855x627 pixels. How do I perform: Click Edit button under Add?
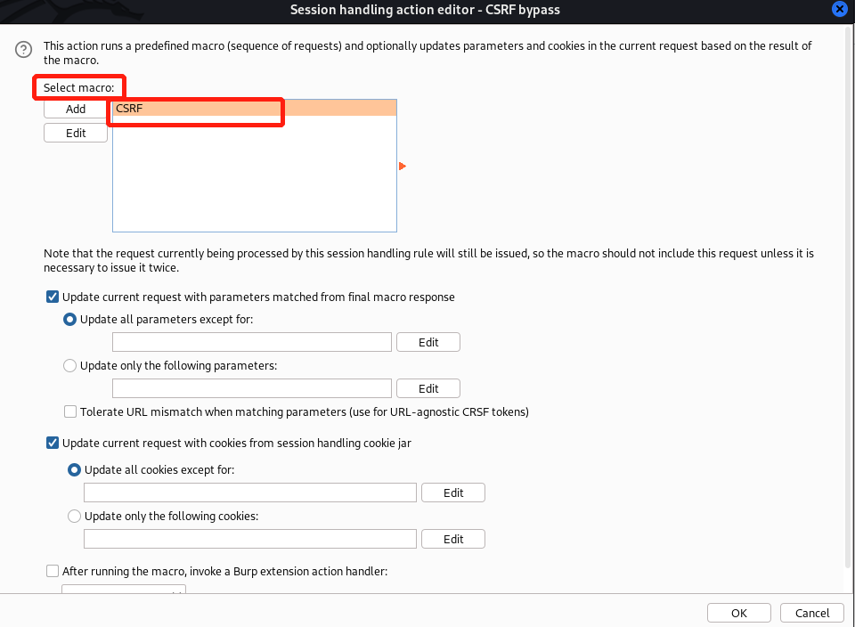click(76, 133)
